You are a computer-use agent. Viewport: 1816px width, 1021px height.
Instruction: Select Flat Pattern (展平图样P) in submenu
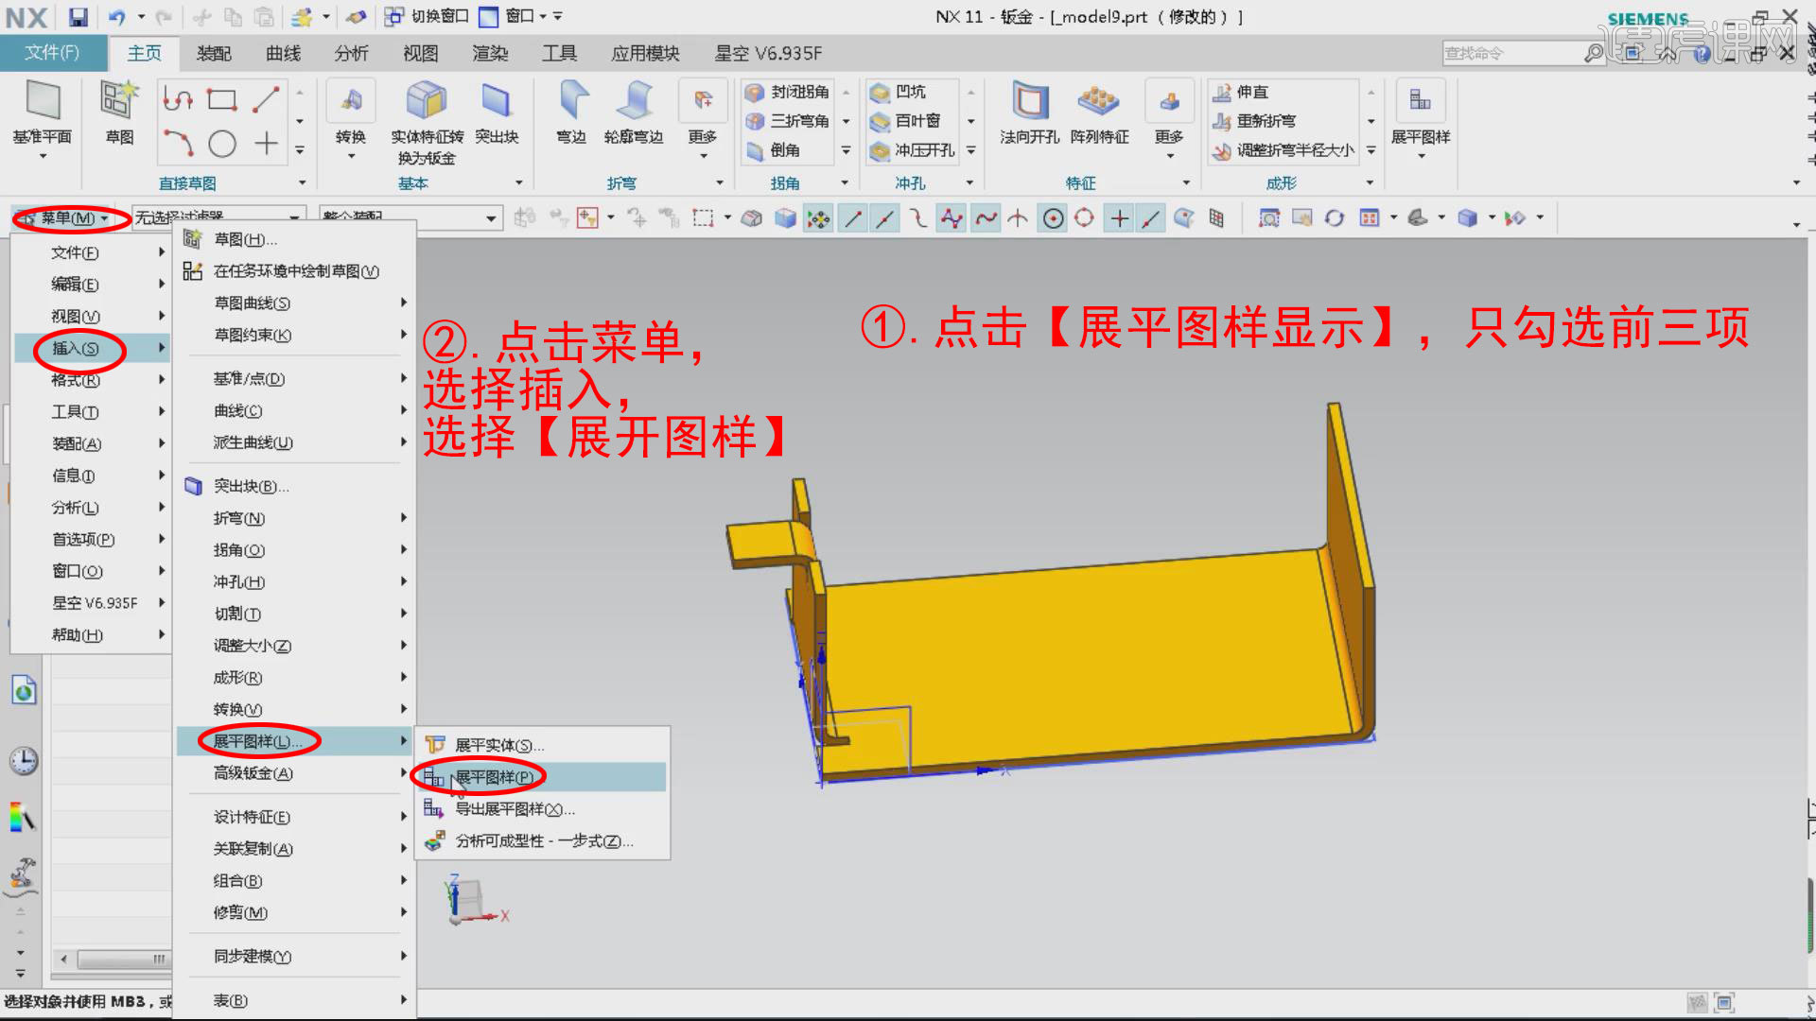tap(541, 777)
